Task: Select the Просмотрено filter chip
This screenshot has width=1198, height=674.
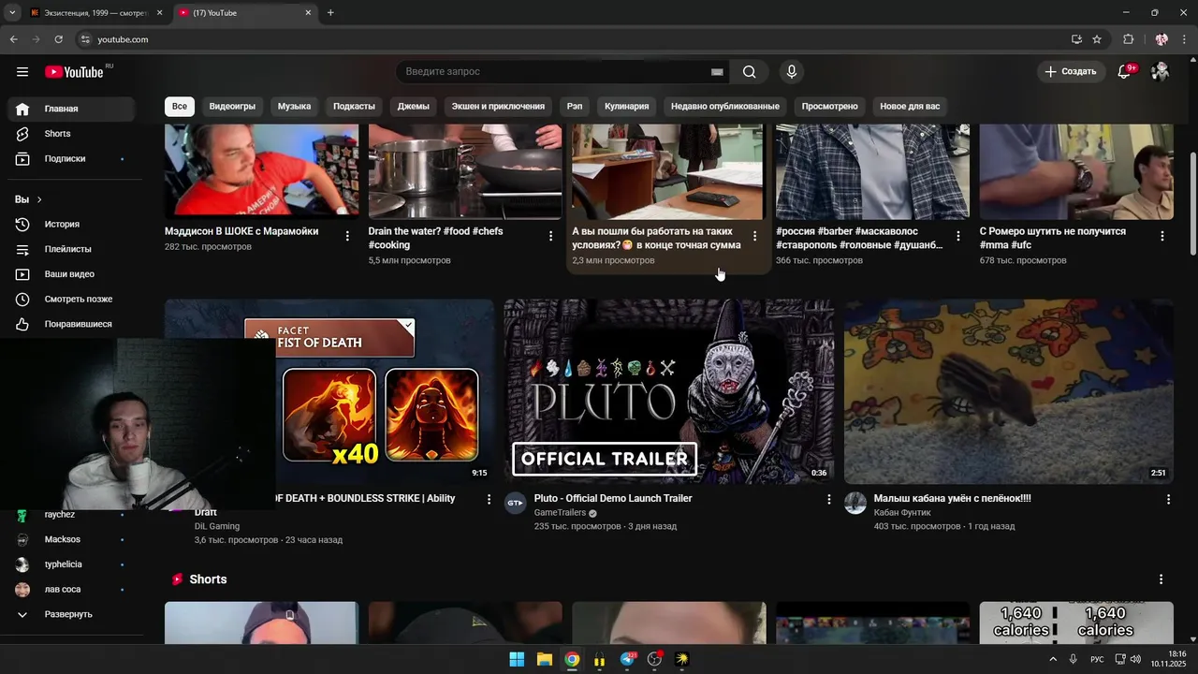Action: tap(830, 107)
